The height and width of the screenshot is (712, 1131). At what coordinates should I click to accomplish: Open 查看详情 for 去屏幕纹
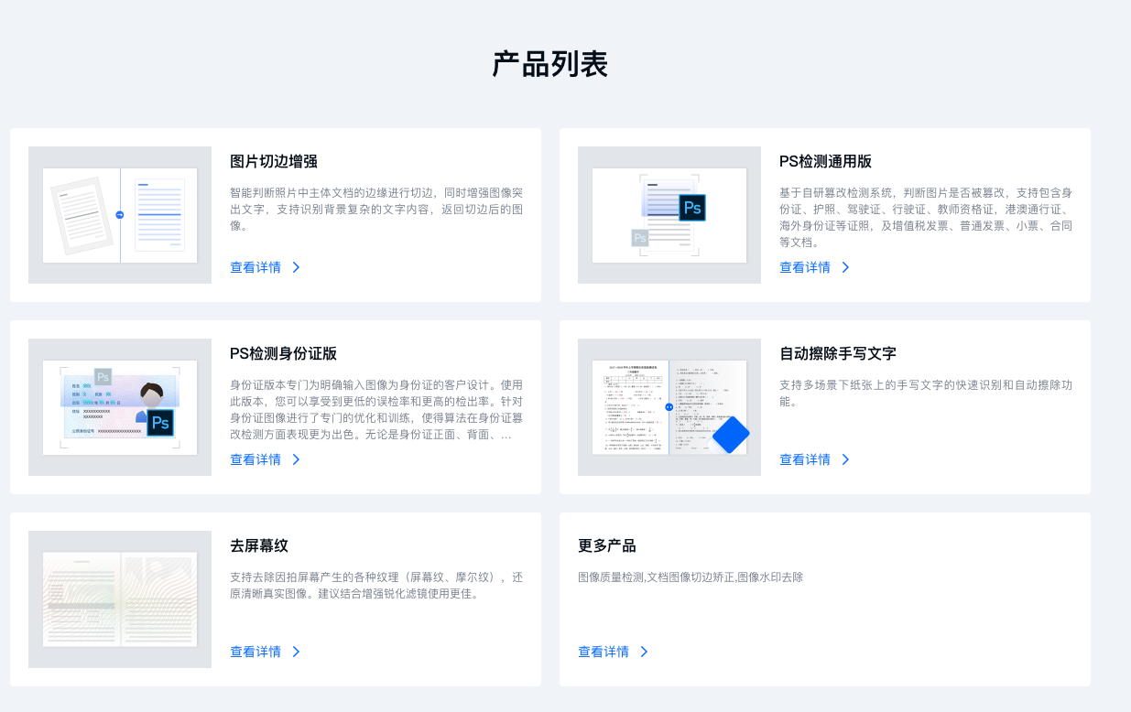click(x=254, y=652)
